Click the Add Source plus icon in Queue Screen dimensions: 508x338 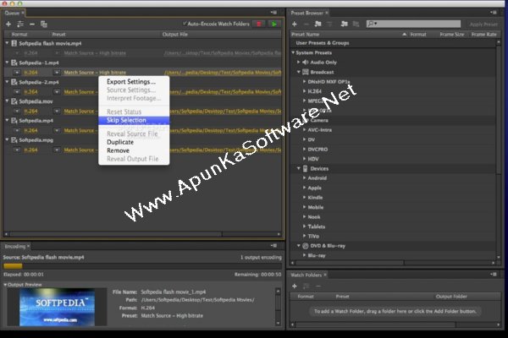click(8, 24)
